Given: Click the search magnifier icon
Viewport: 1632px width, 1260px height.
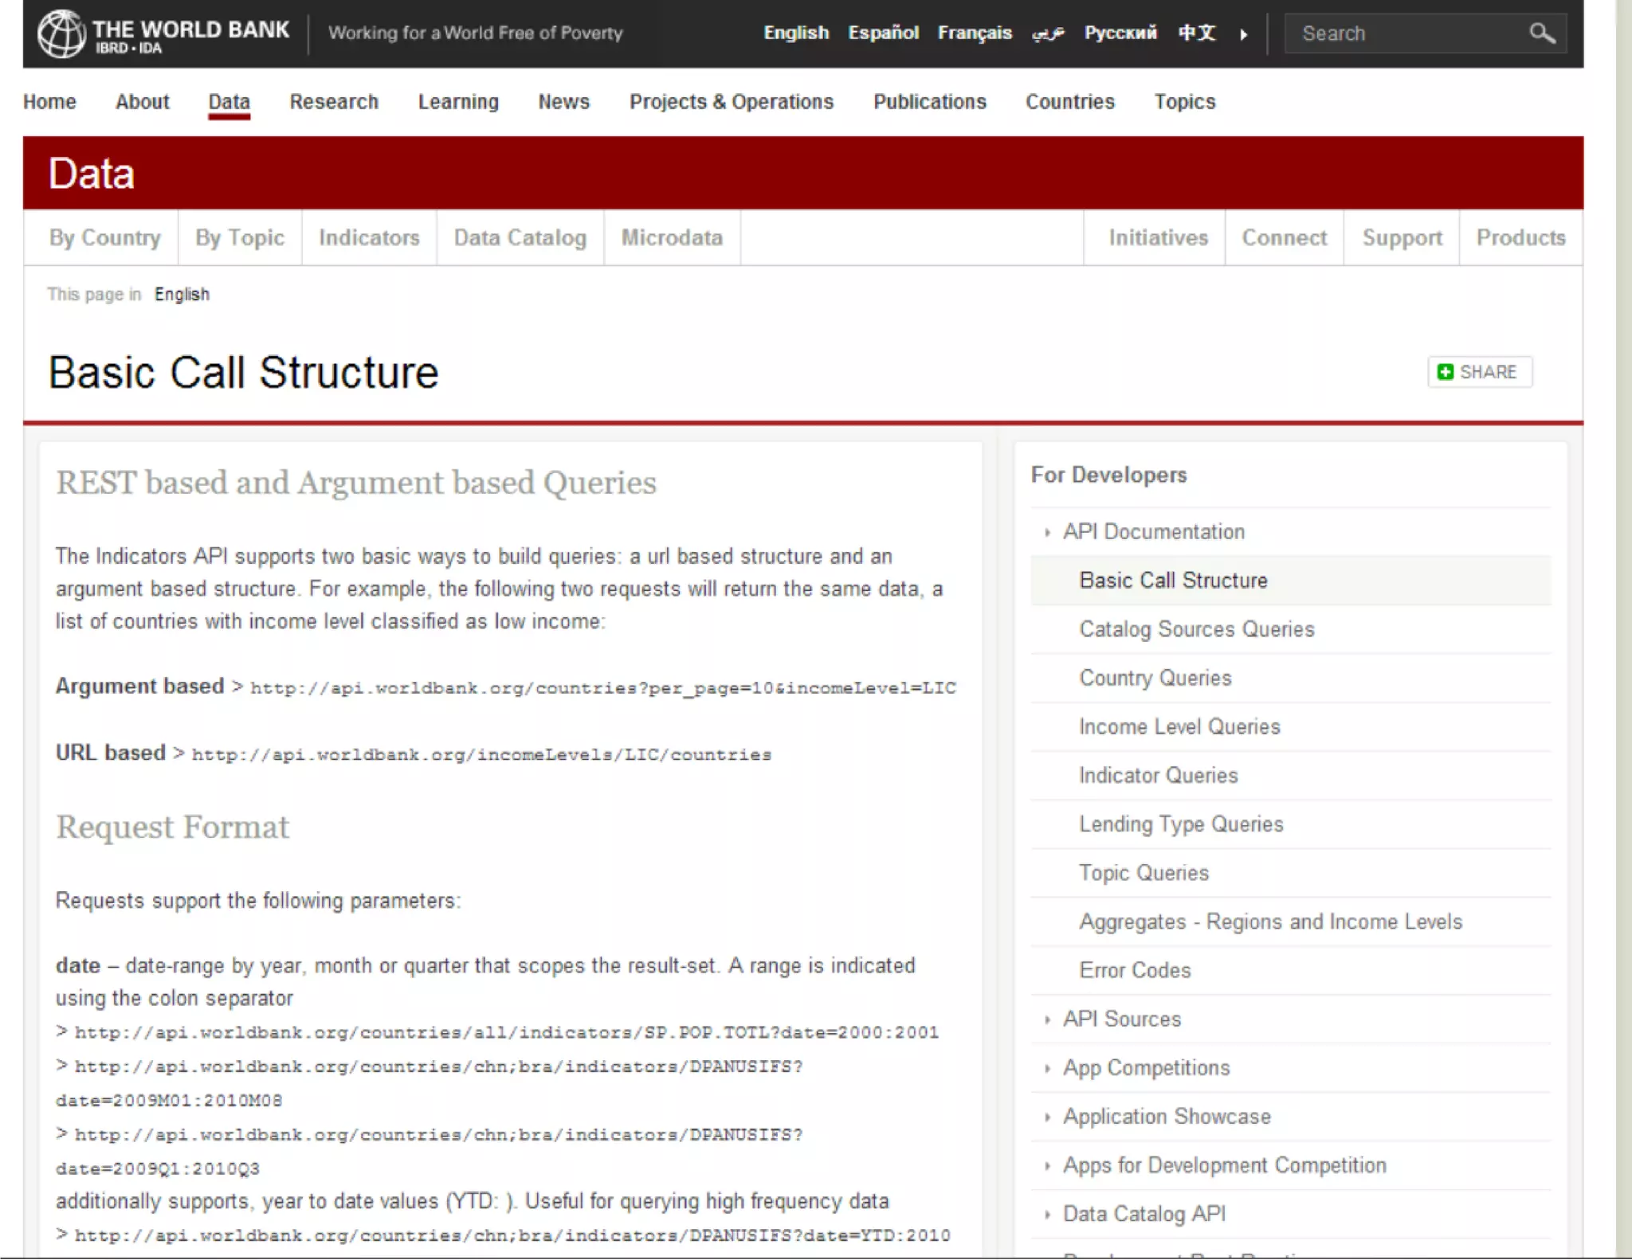Looking at the screenshot, I should (x=1541, y=33).
